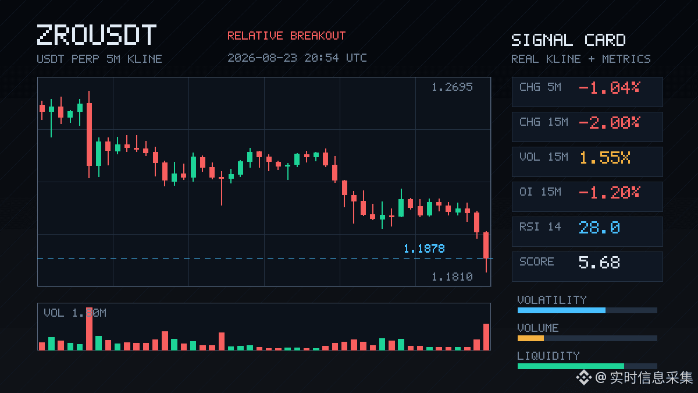Click the last red candle on chart
The height and width of the screenshot is (393, 698).
[486, 252]
